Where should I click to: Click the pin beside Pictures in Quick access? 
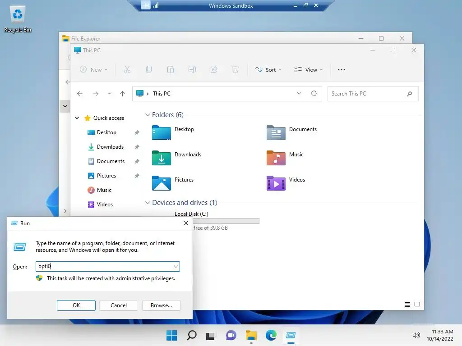coord(137,176)
